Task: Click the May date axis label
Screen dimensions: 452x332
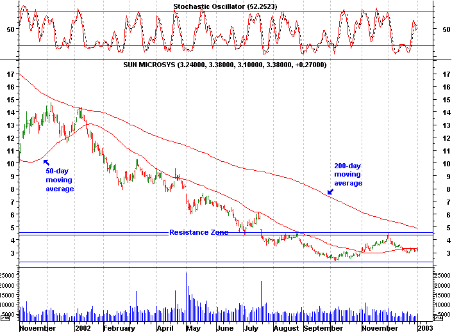Action: (x=194, y=328)
